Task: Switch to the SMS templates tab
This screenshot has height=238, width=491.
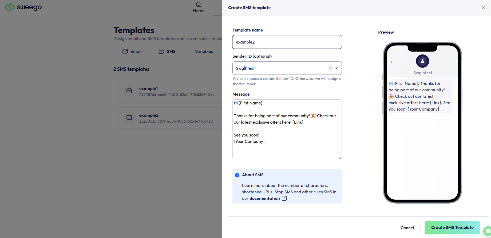Action: [x=167, y=51]
